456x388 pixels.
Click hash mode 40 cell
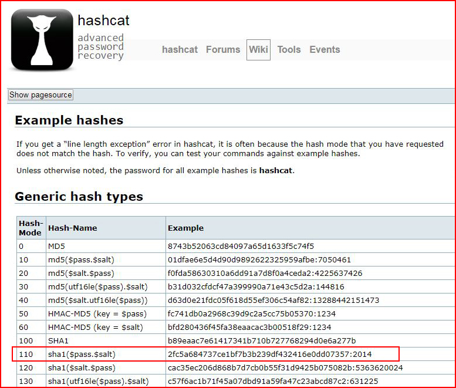(x=31, y=300)
